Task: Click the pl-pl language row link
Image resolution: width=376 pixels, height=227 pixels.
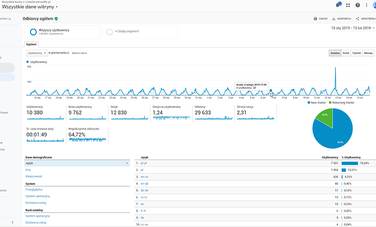Action: pyautogui.click(x=144, y=163)
